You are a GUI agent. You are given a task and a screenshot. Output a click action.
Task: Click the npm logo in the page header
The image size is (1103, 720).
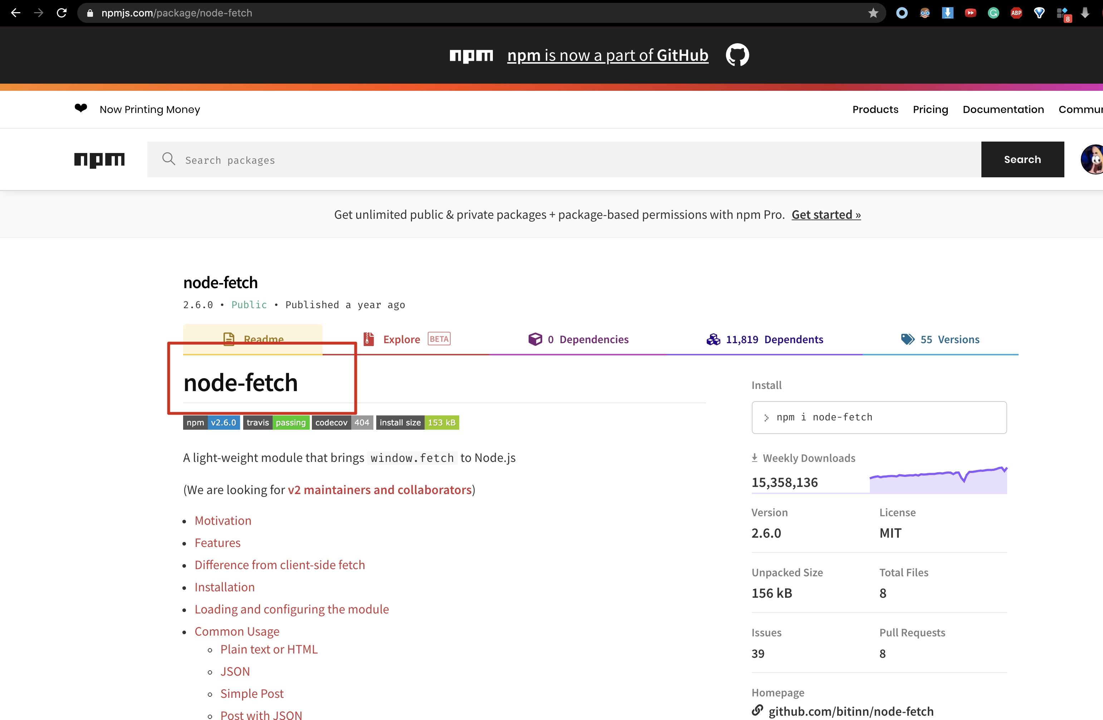[x=99, y=159]
